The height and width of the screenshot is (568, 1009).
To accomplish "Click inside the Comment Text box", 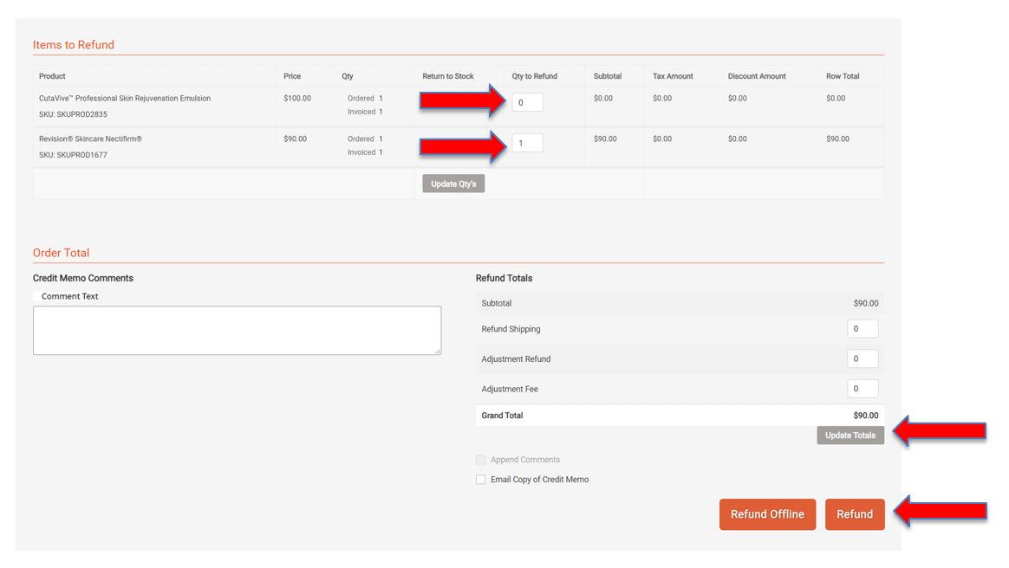I will coord(237,330).
